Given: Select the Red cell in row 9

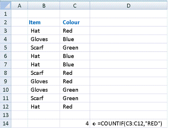Looking at the screenshot, I should click(x=75, y=81).
